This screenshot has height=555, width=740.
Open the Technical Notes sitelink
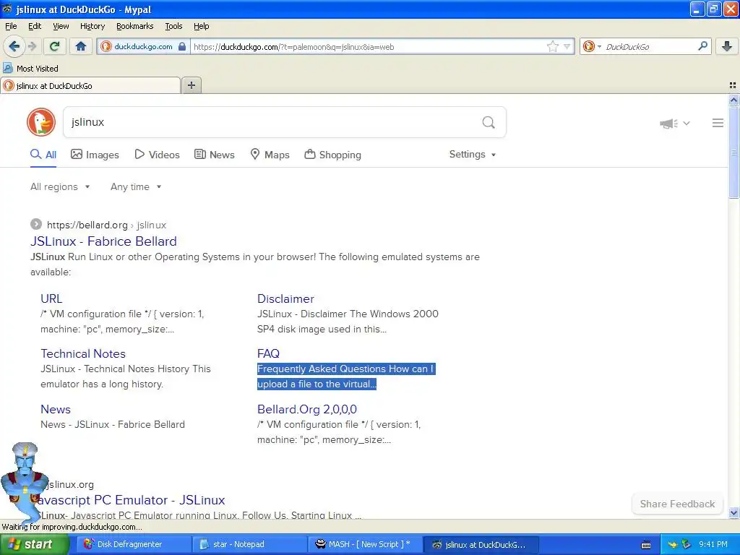tap(83, 353)
